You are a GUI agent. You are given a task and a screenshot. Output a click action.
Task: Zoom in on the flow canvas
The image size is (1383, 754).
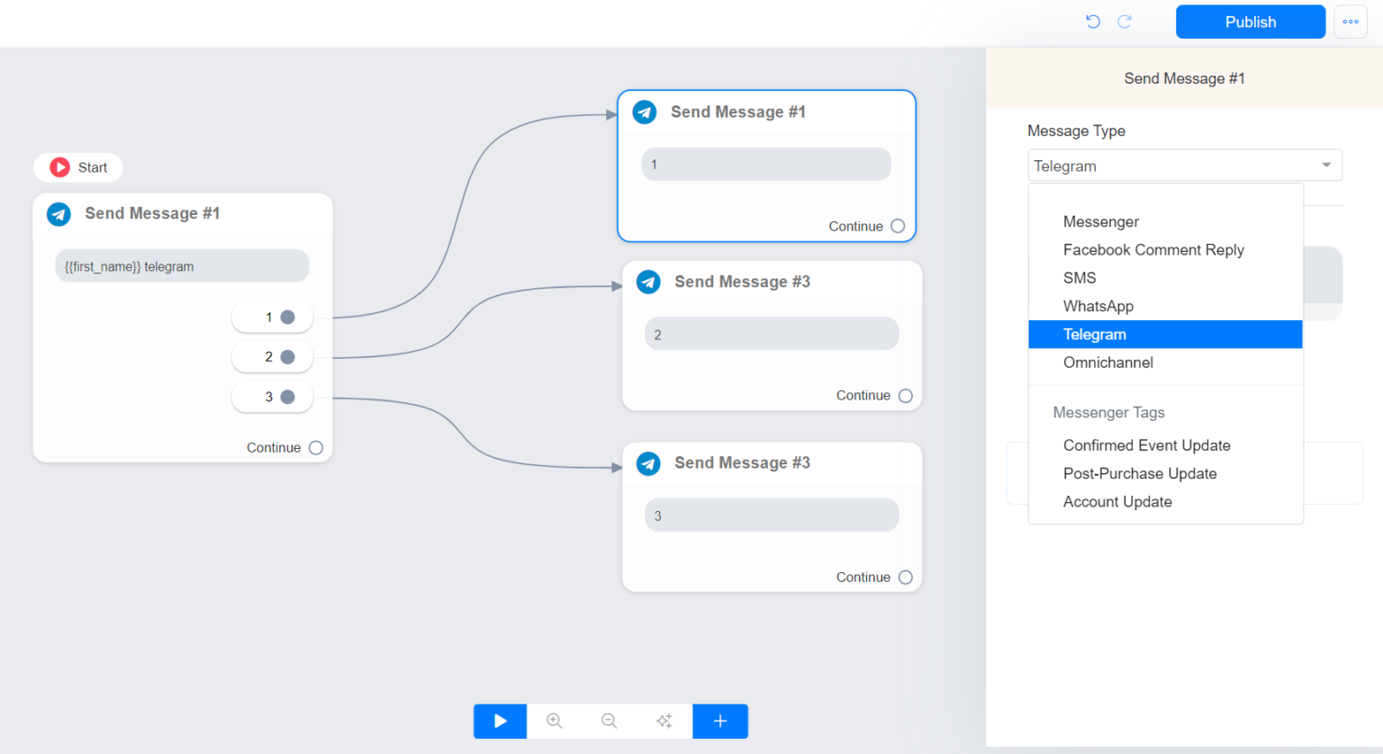555,721
